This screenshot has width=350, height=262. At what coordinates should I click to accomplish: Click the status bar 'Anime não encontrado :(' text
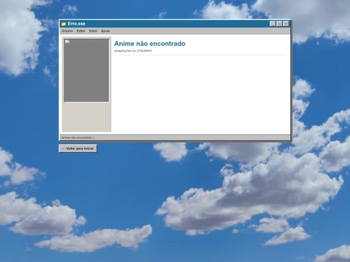[x=78, y=138]
